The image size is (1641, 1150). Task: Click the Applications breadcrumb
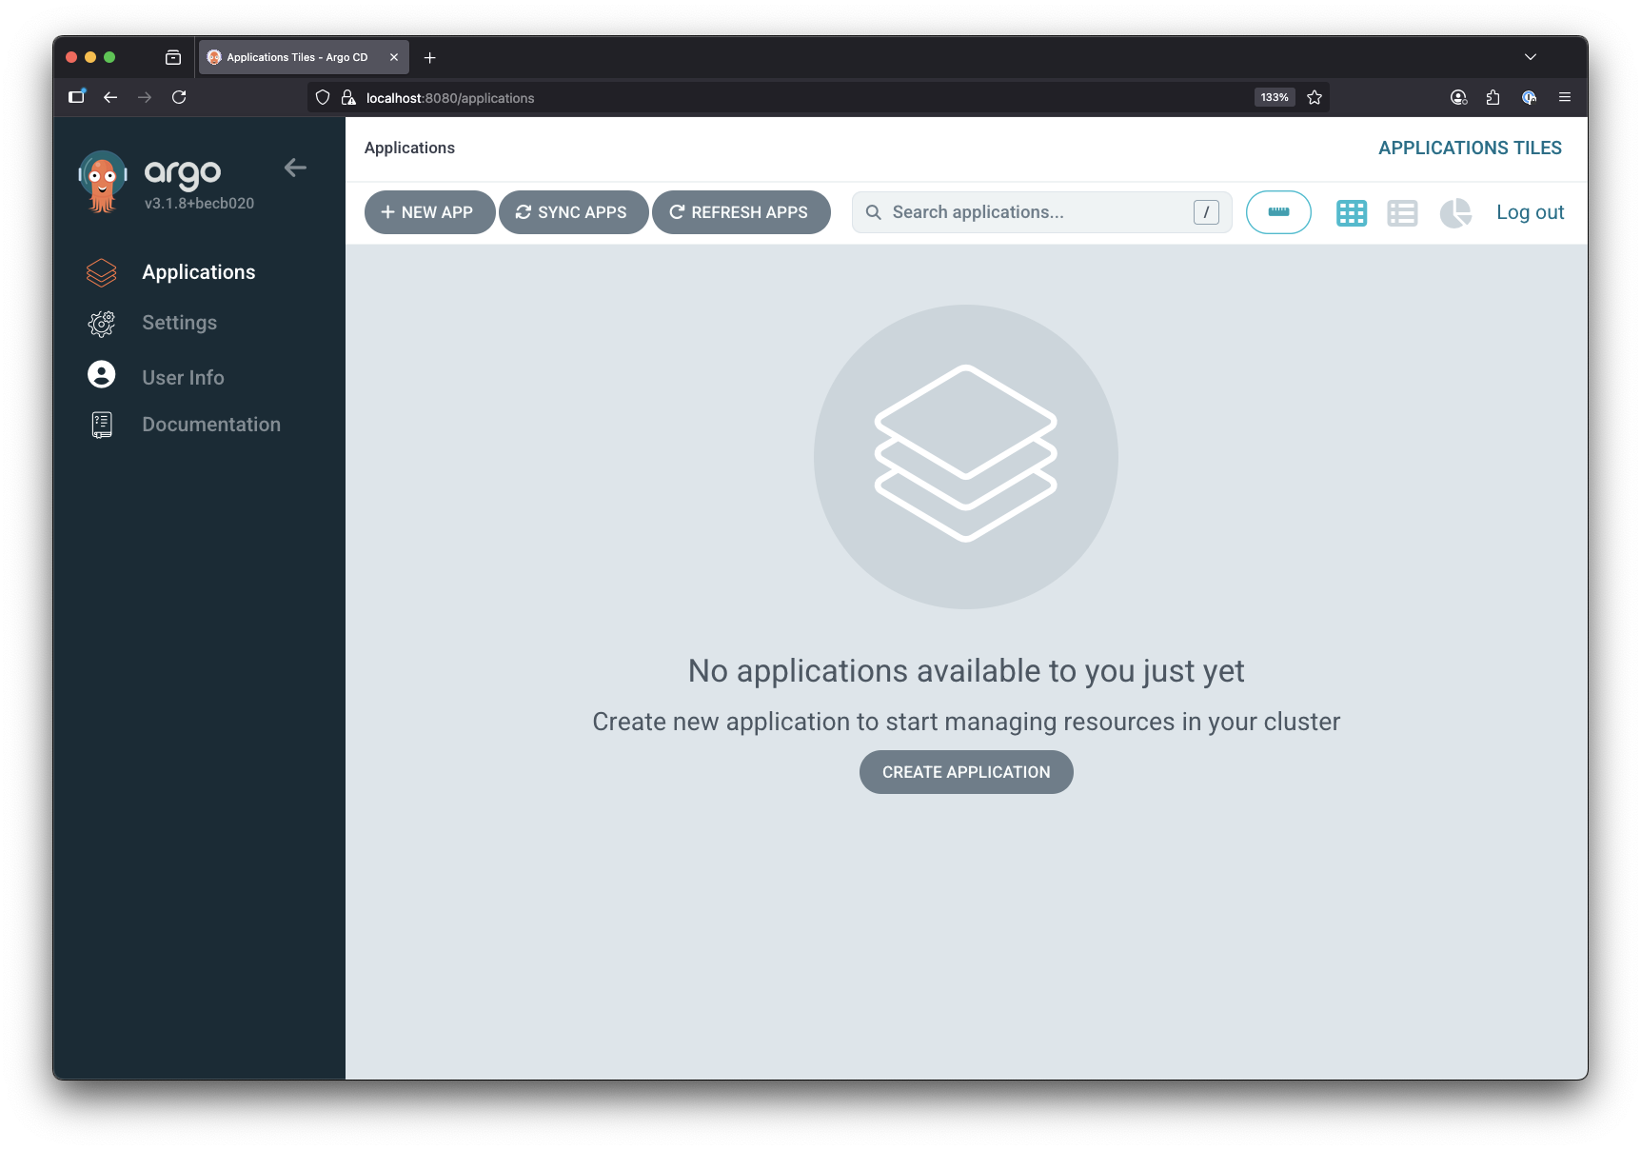[409, 148]
